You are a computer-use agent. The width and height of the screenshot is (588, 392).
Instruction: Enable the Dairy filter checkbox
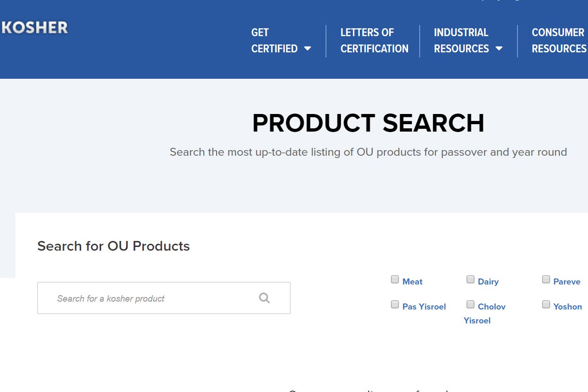tap(470, 279)
